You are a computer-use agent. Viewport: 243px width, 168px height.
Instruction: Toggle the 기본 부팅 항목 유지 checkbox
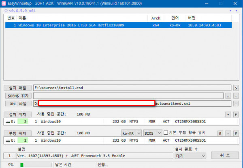click(166, 133)
